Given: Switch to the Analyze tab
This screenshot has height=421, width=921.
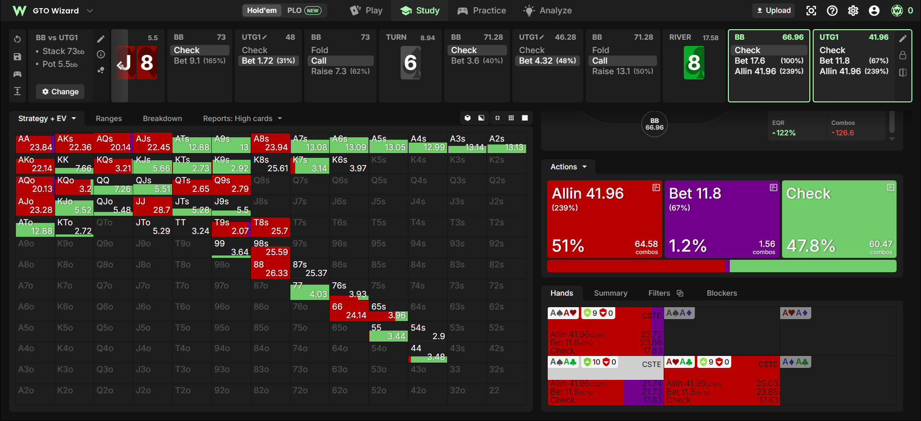Looking at the screenshot, I should 547,11.
